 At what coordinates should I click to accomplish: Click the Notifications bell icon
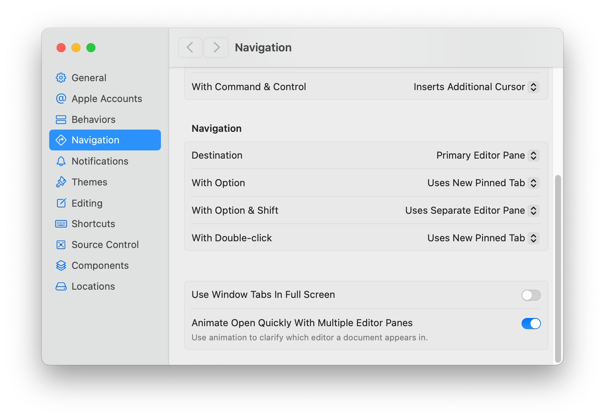tap(61, 161)
